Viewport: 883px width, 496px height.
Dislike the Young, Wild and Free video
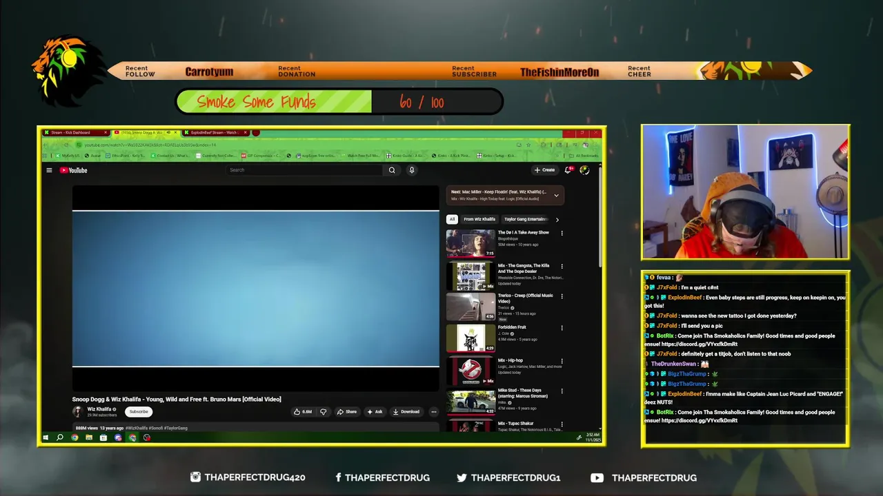point(323,412)
